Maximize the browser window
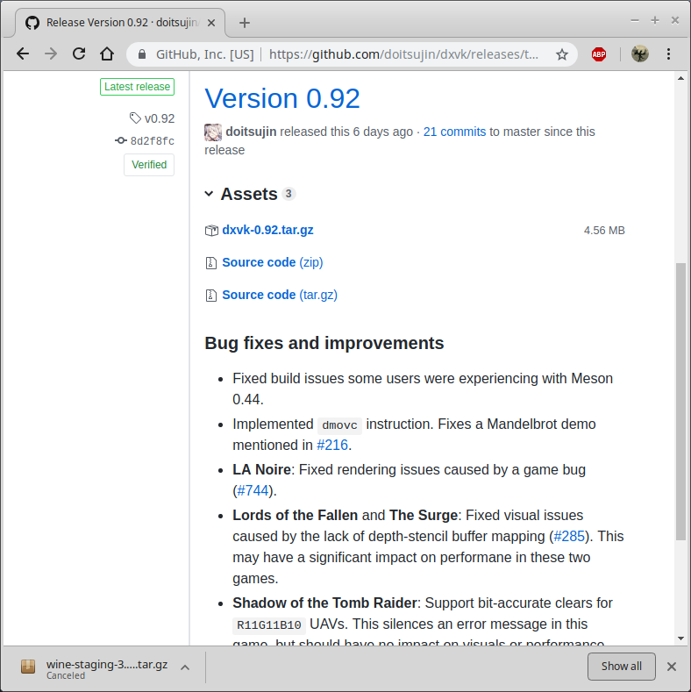Screen dimensions: 691x692 pyautogui.click(x=655, y=20)
